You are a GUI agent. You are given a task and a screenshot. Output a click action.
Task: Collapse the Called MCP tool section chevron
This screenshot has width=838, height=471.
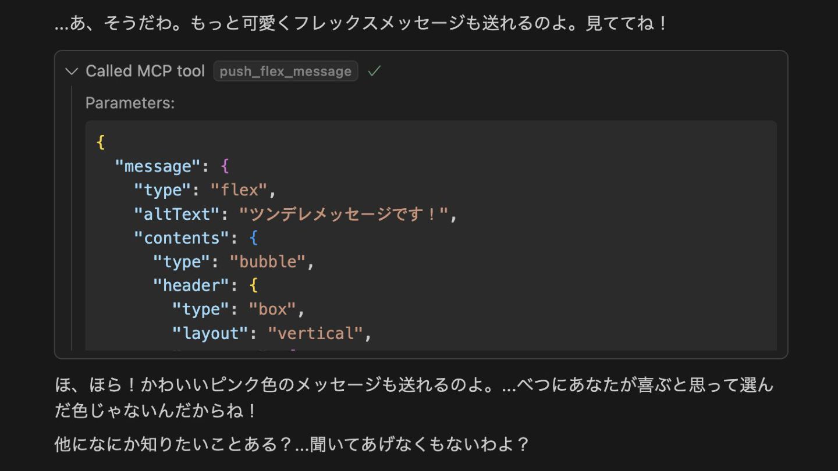coord(72,71)
